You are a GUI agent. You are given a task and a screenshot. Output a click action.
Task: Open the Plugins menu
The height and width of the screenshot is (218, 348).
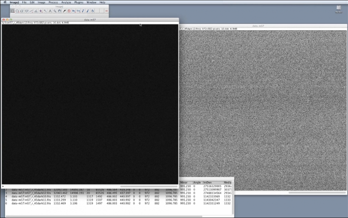79,2
